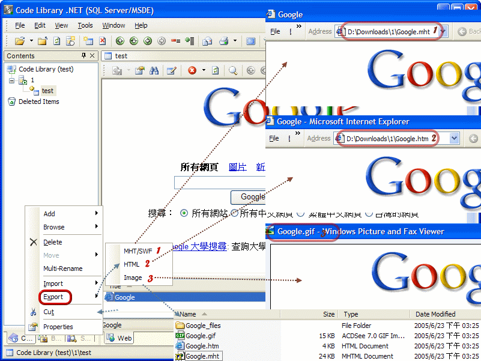
Task: Click the Open folder icon in main toolbar
Action: (20, 40)
